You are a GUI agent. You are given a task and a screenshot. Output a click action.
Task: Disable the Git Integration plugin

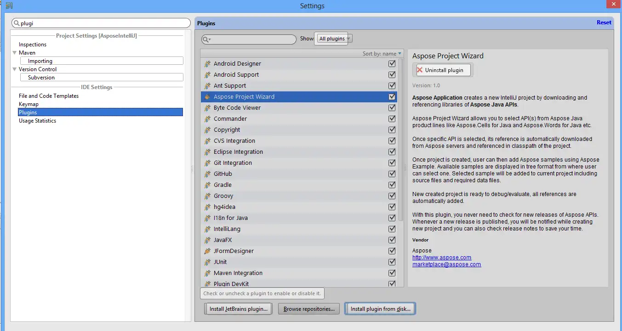(392, 163)
